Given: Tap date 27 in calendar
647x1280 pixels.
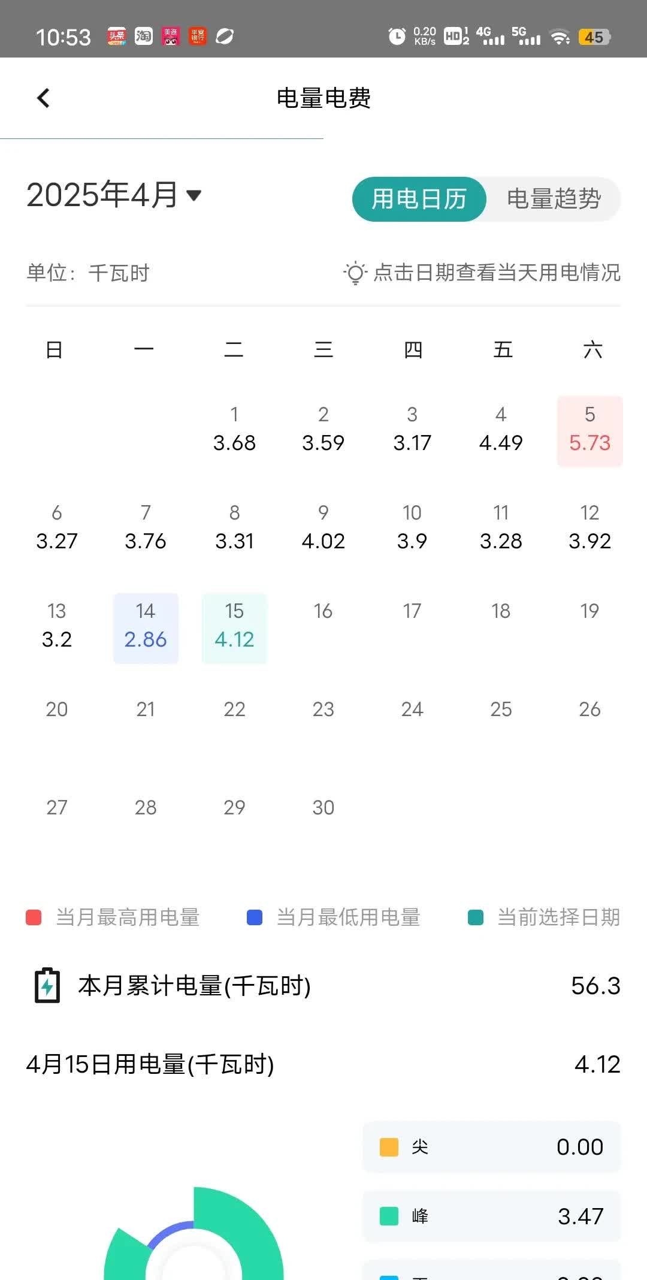Looking at the screenshot, I should click(57, 808).
